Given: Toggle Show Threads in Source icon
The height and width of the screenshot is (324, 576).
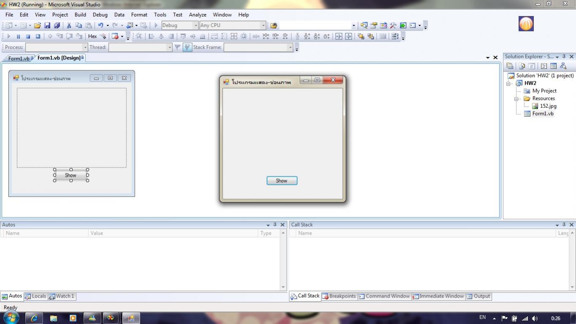Looking at the screenshot, I should pyautogui.click(x=187, y=47).
